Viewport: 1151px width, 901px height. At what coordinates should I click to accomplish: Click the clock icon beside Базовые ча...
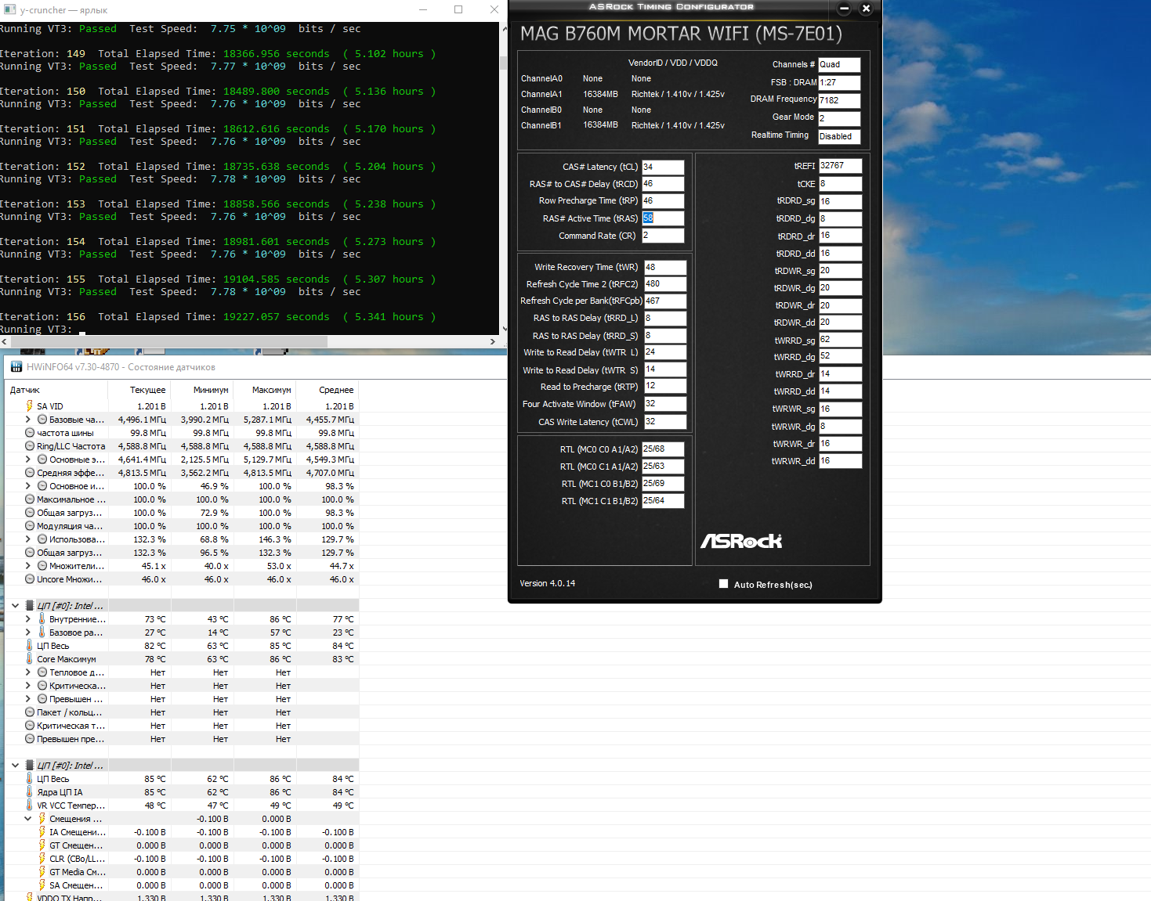pyautogui.click(x=42, y=420)
